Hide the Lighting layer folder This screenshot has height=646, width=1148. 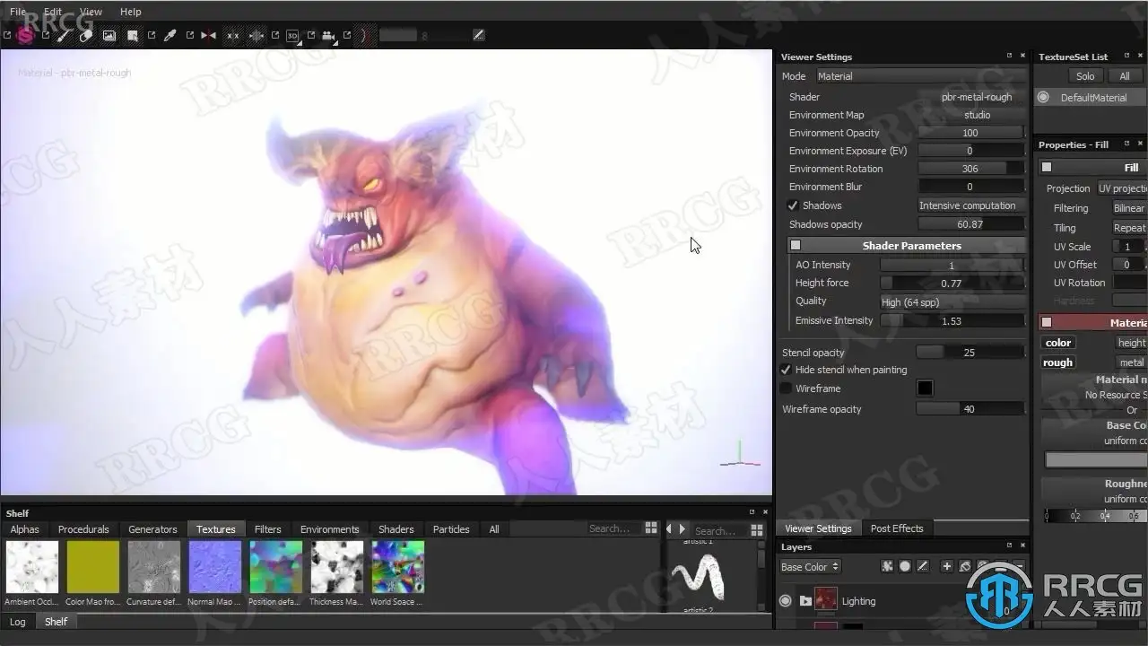[x=786, y=601]
